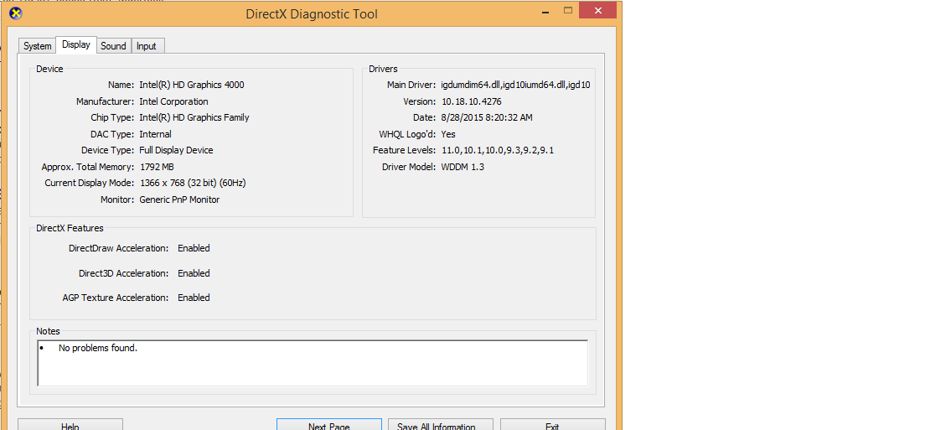Switch to the System tab

pos(38,46)
